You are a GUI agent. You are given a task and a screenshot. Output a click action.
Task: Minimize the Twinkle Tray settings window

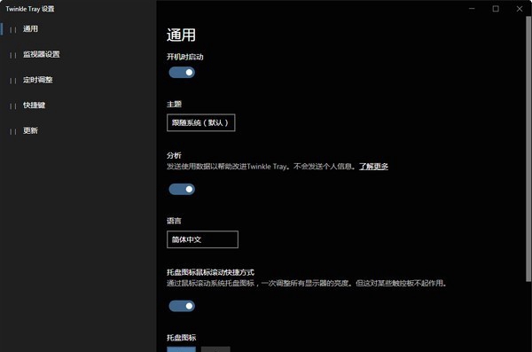(x=472, y=9)
